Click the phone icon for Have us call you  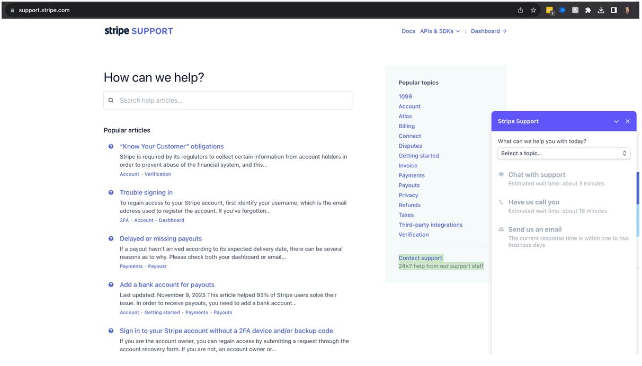(501, 202)
